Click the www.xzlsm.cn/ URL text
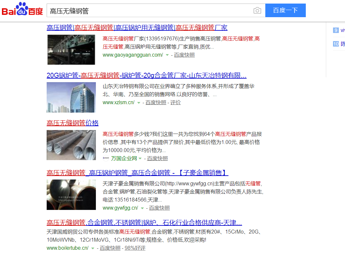The width and height of the screenshot is (345, 262). click(118, 102)
